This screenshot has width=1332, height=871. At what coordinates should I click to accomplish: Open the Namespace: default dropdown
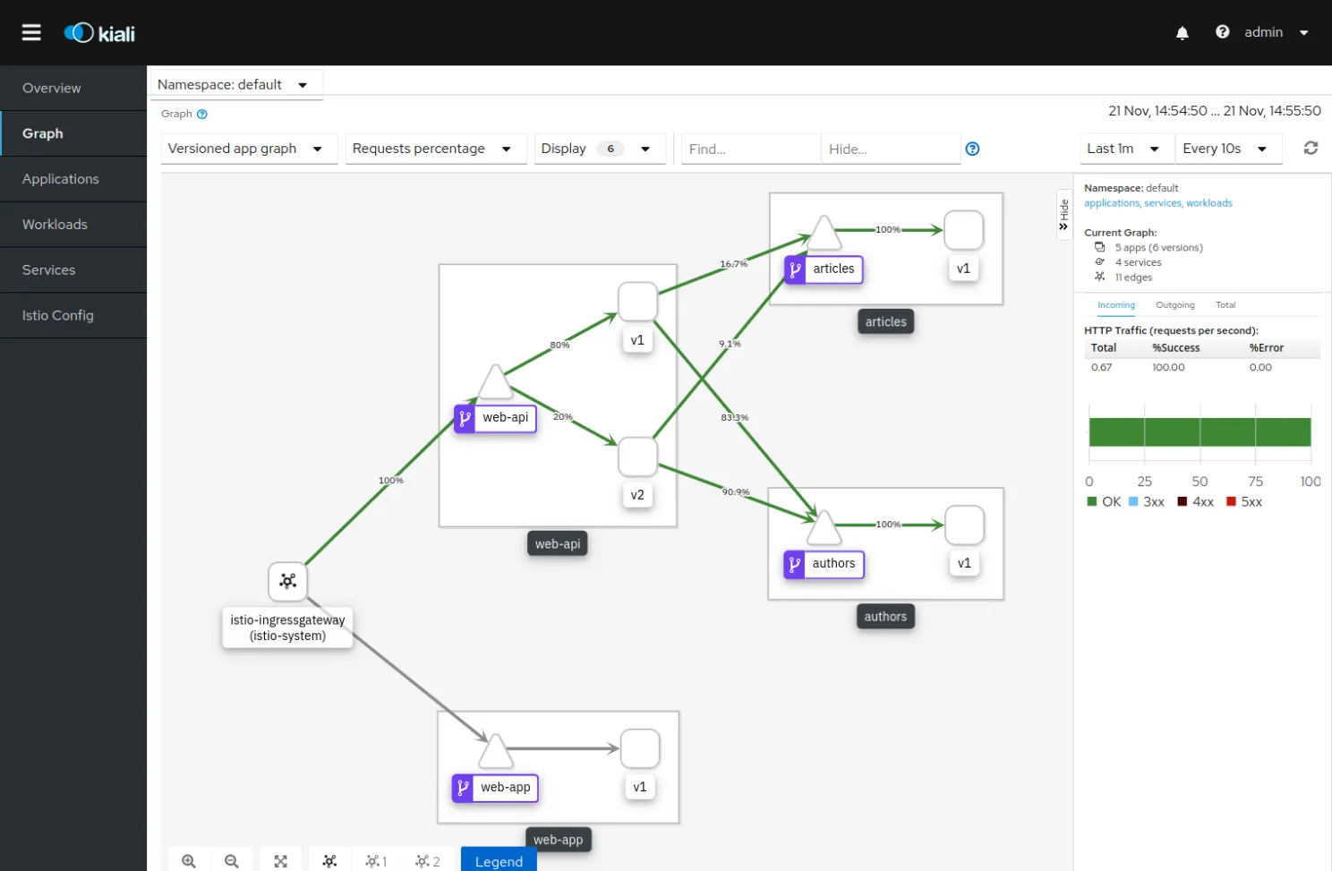click(235, 84)
